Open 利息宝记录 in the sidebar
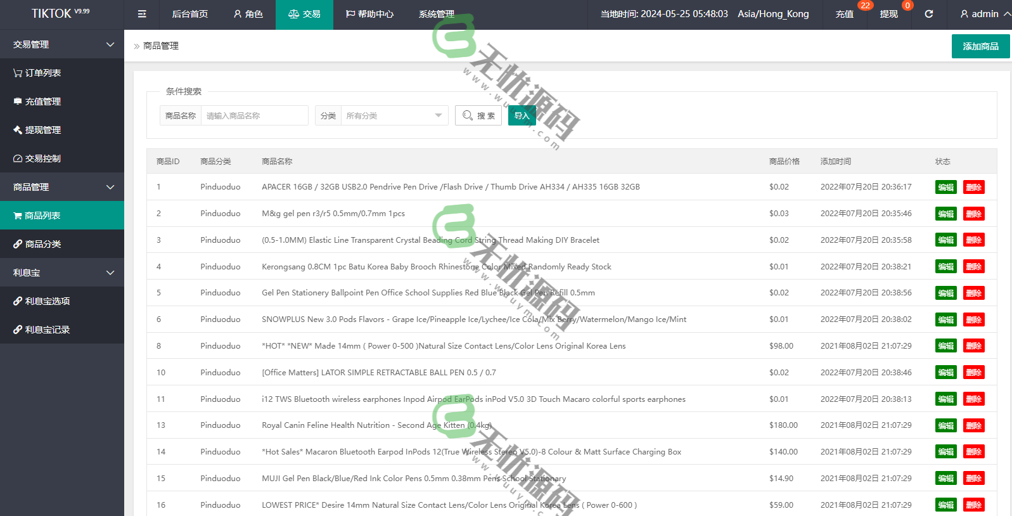This screenshot has height=516, width=1012. pyautogui.click(x=47, y=330)
